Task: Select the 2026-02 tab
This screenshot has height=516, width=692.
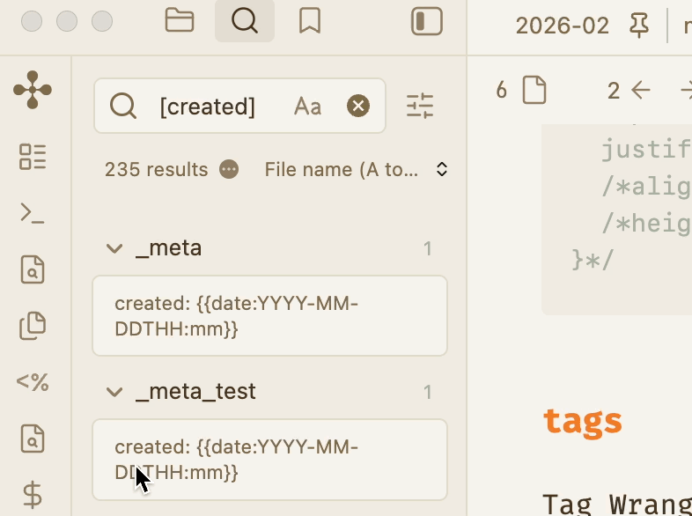Action: click(x=562, y=26)
